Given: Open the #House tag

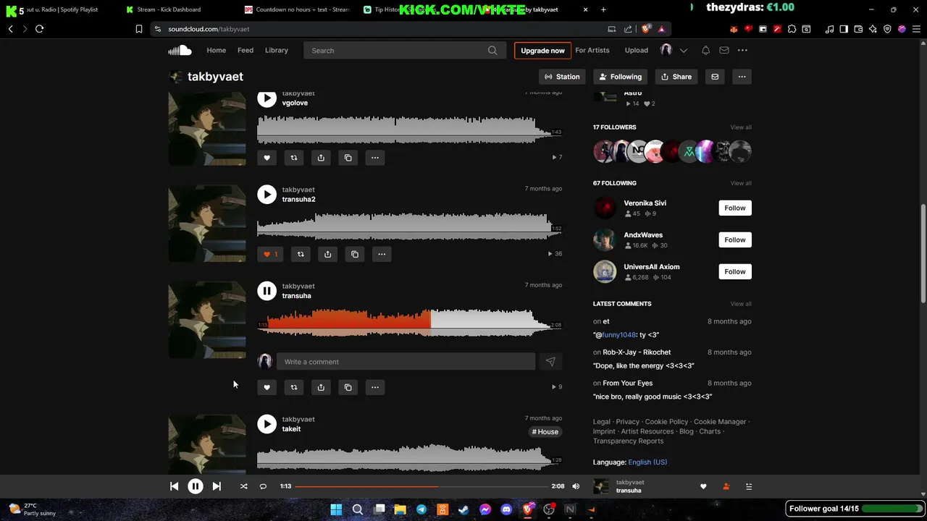Looking at the screenshot, I should [x=545, y=432].
